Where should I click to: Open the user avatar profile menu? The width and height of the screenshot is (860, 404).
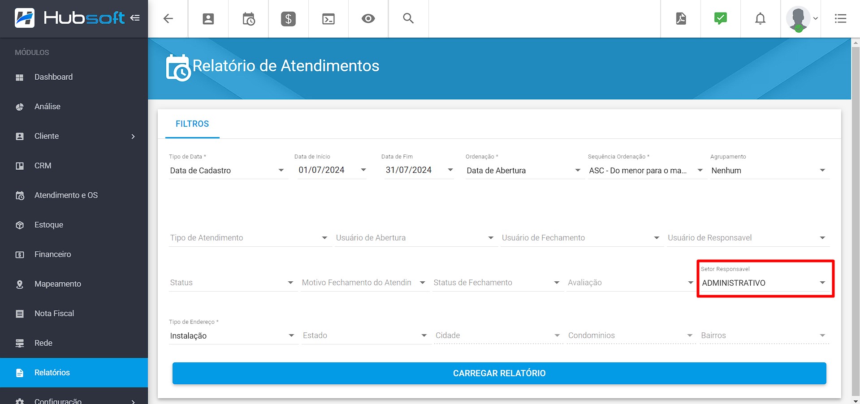[802, 19]
